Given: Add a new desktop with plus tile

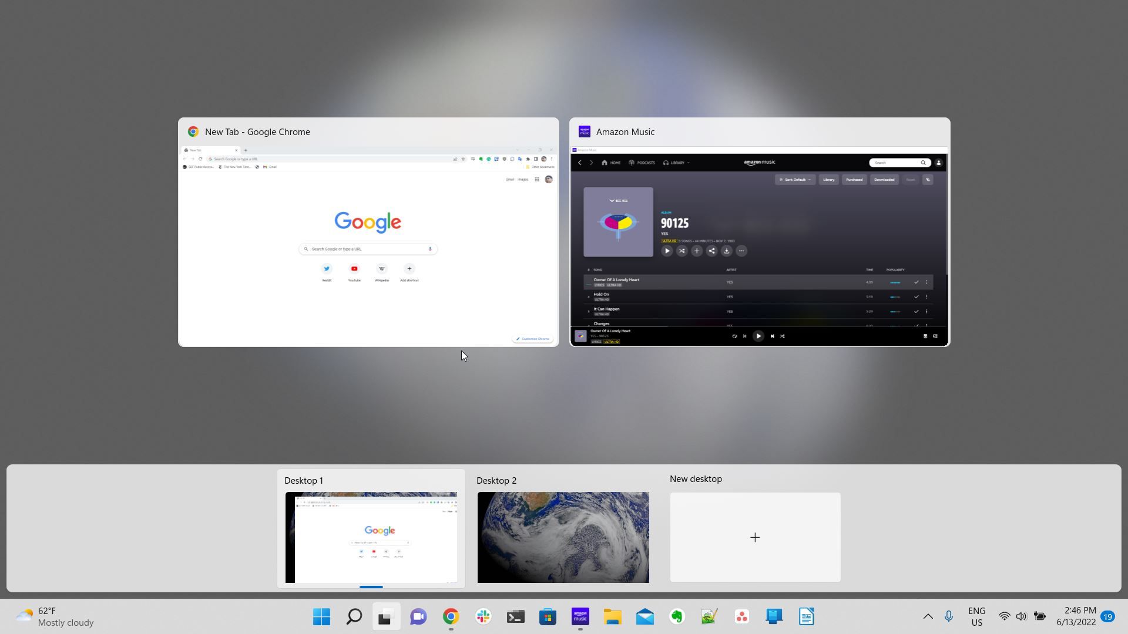Looking at the screenshot, I should coord(756,537).
